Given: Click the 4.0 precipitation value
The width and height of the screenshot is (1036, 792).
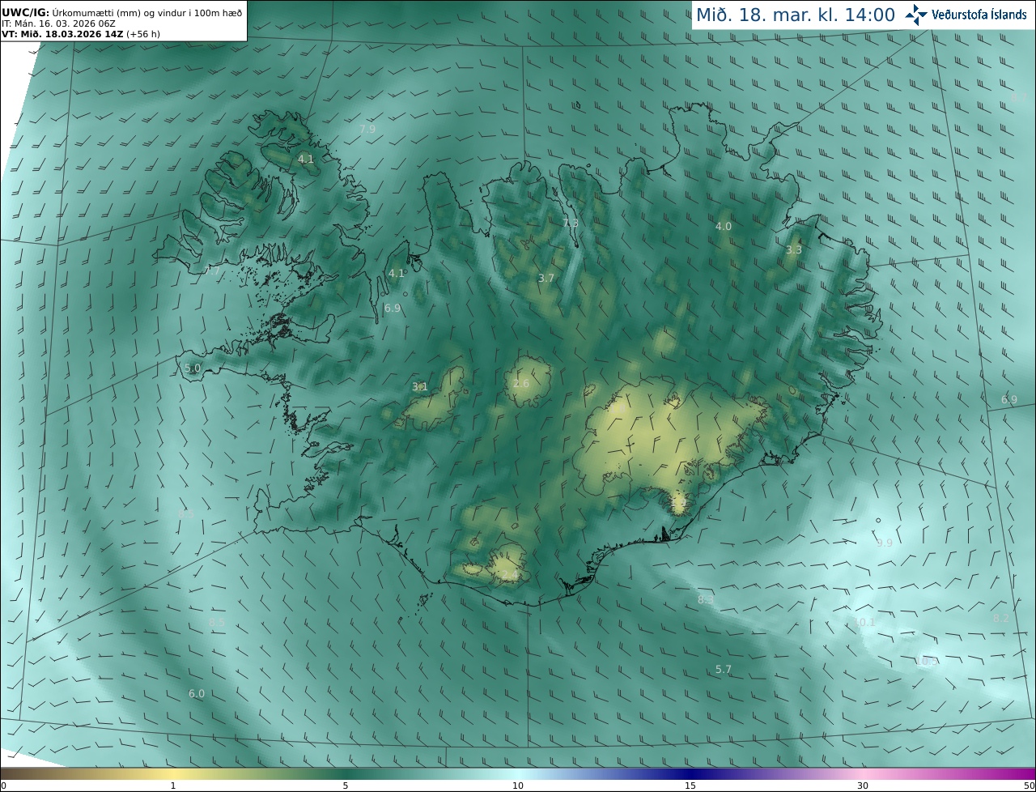Looking at the screenshot, I should [x=724, y=226].
